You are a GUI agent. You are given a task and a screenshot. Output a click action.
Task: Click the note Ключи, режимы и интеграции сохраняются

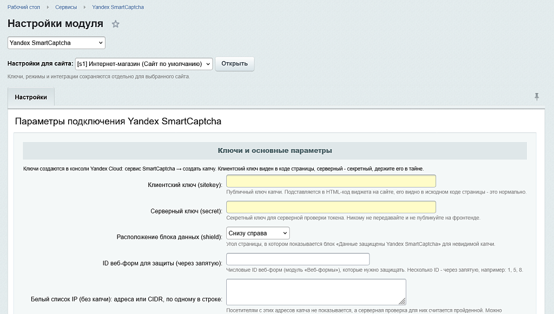tap(98, 77)
